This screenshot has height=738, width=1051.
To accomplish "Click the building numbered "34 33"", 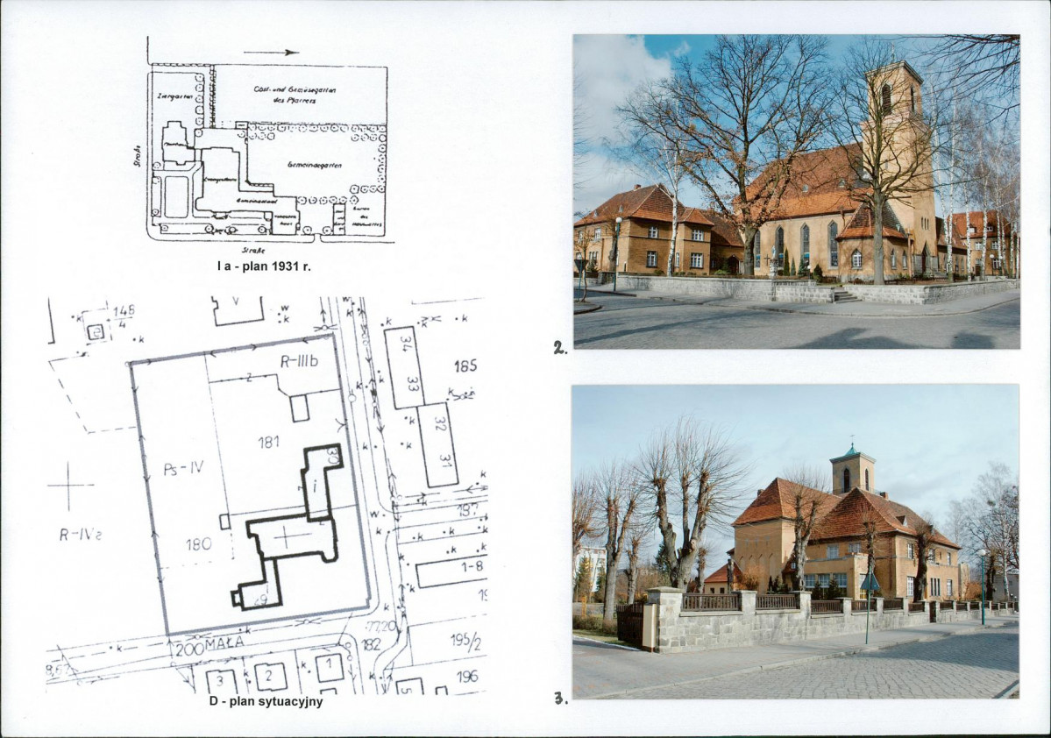I will pyautogui.click(x=404, y=367).
